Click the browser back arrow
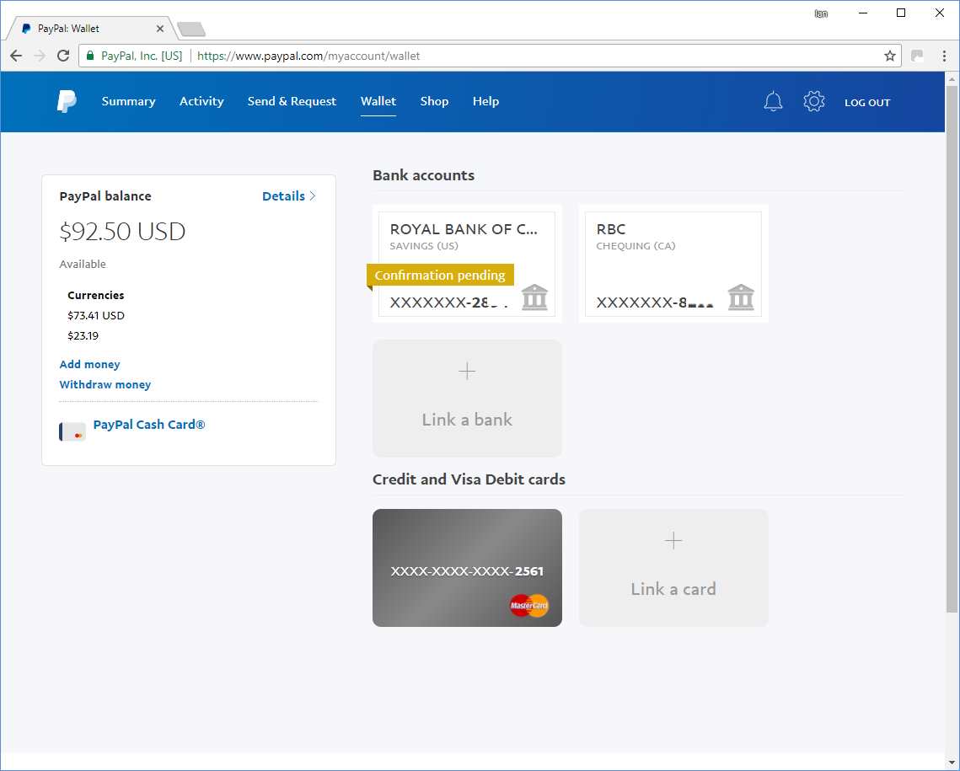The height and width of the screenshot is (771, 960). click(16, 56)
